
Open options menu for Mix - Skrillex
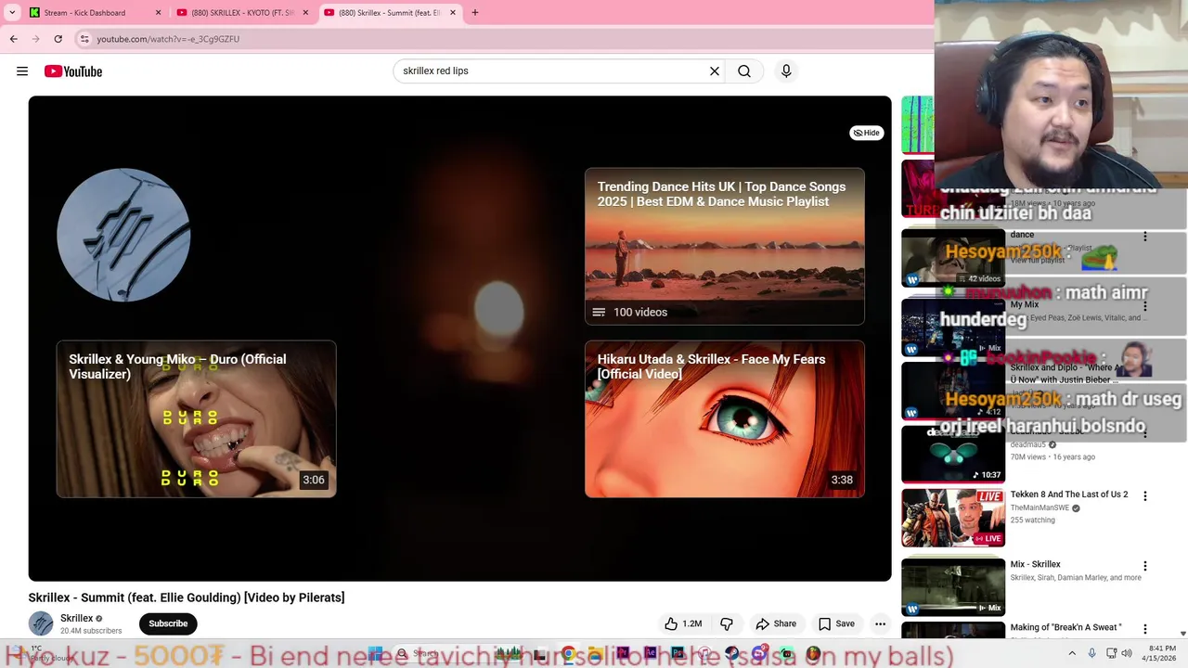point(1144,566)
